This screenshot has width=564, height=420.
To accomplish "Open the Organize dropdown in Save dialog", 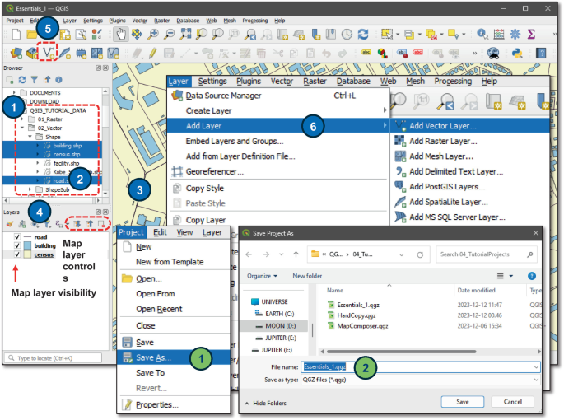I will coord(263,276).
